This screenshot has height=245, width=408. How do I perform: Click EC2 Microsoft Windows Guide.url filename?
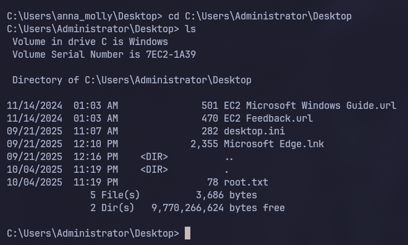click(309, 106)
